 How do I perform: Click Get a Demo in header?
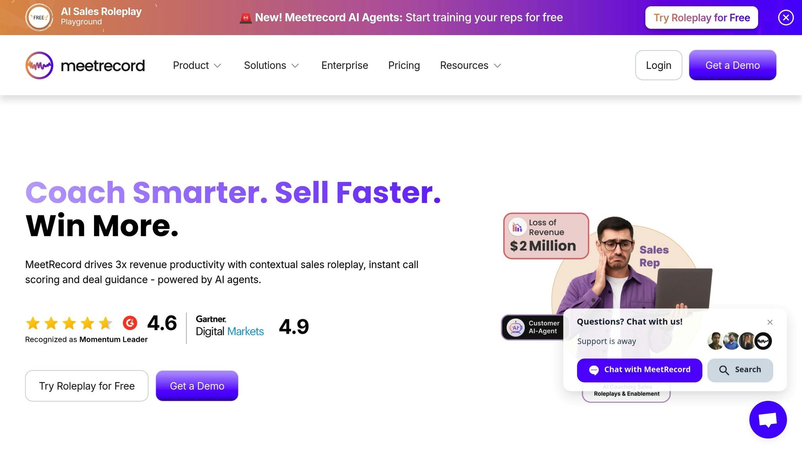click(732, 65)
